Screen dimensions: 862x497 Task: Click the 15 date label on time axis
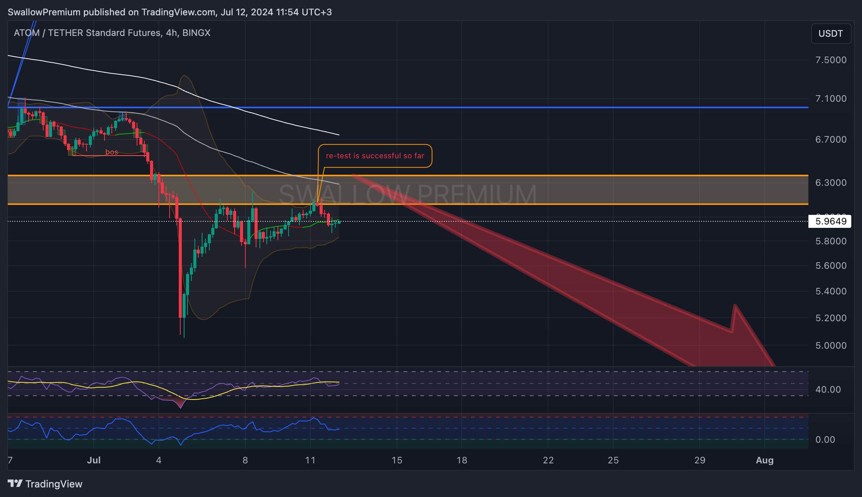coord(397,460)
